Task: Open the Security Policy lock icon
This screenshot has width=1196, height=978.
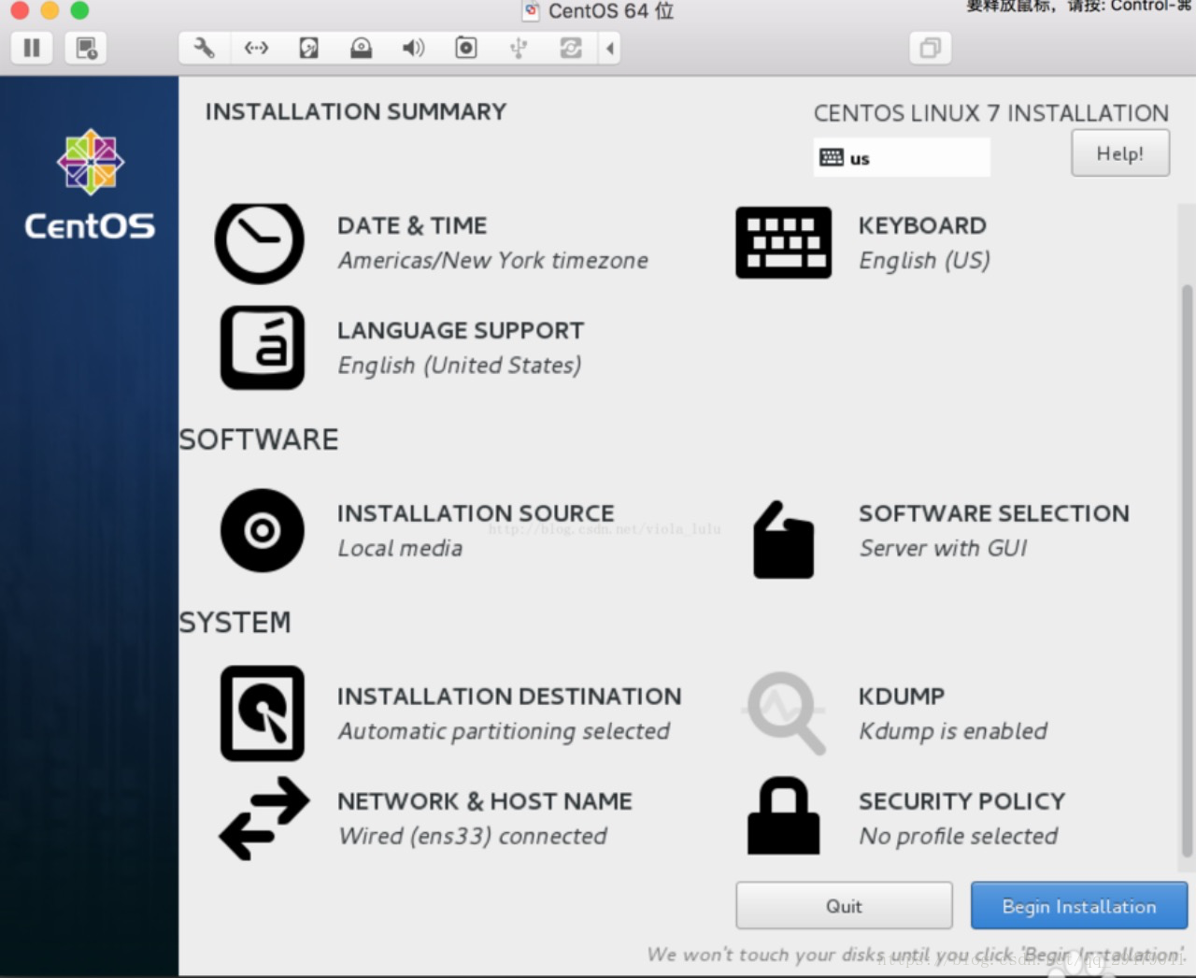Action: point(783,815)
